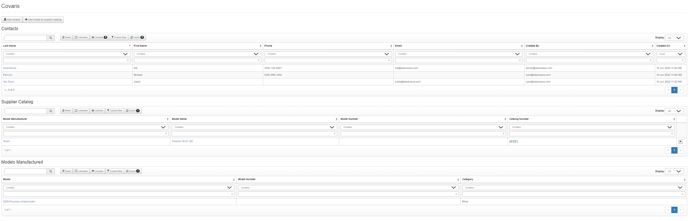Click the Contacts table search magnifier icon
The height and width of the screenshot is (221, 689).
pyautogui.click(x=51, y=38)
